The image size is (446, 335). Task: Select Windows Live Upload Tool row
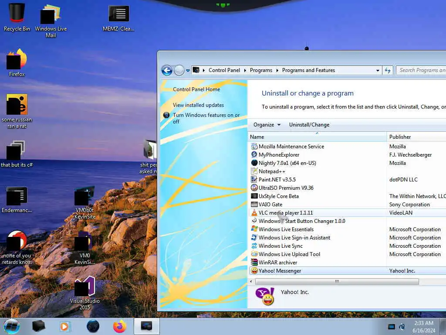coord(347,254)
